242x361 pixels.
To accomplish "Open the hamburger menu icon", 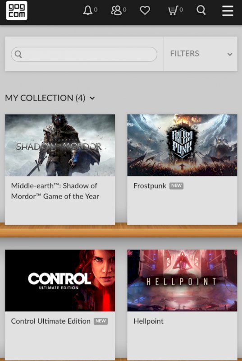I will coord(228,10).
